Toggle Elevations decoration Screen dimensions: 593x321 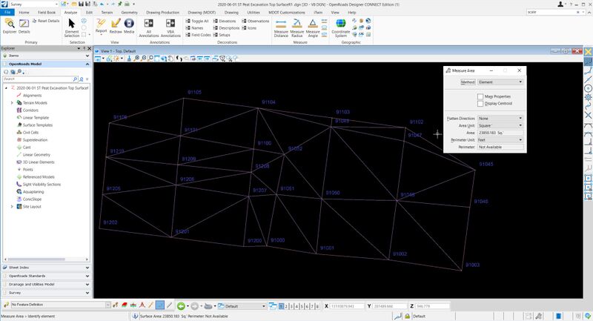point(225,21)
